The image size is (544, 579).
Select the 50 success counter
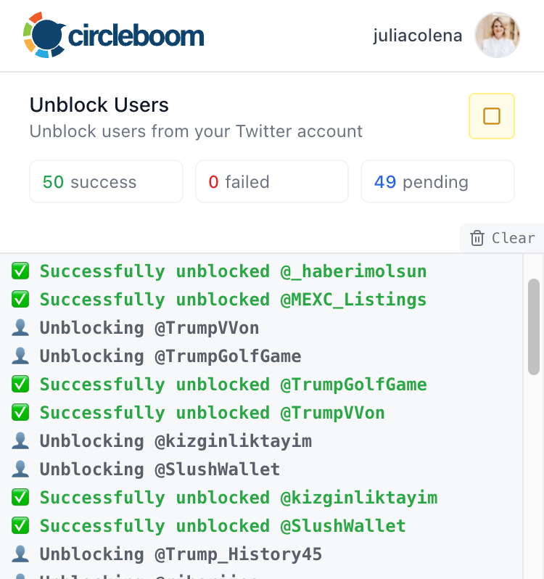tap(106, 181)
